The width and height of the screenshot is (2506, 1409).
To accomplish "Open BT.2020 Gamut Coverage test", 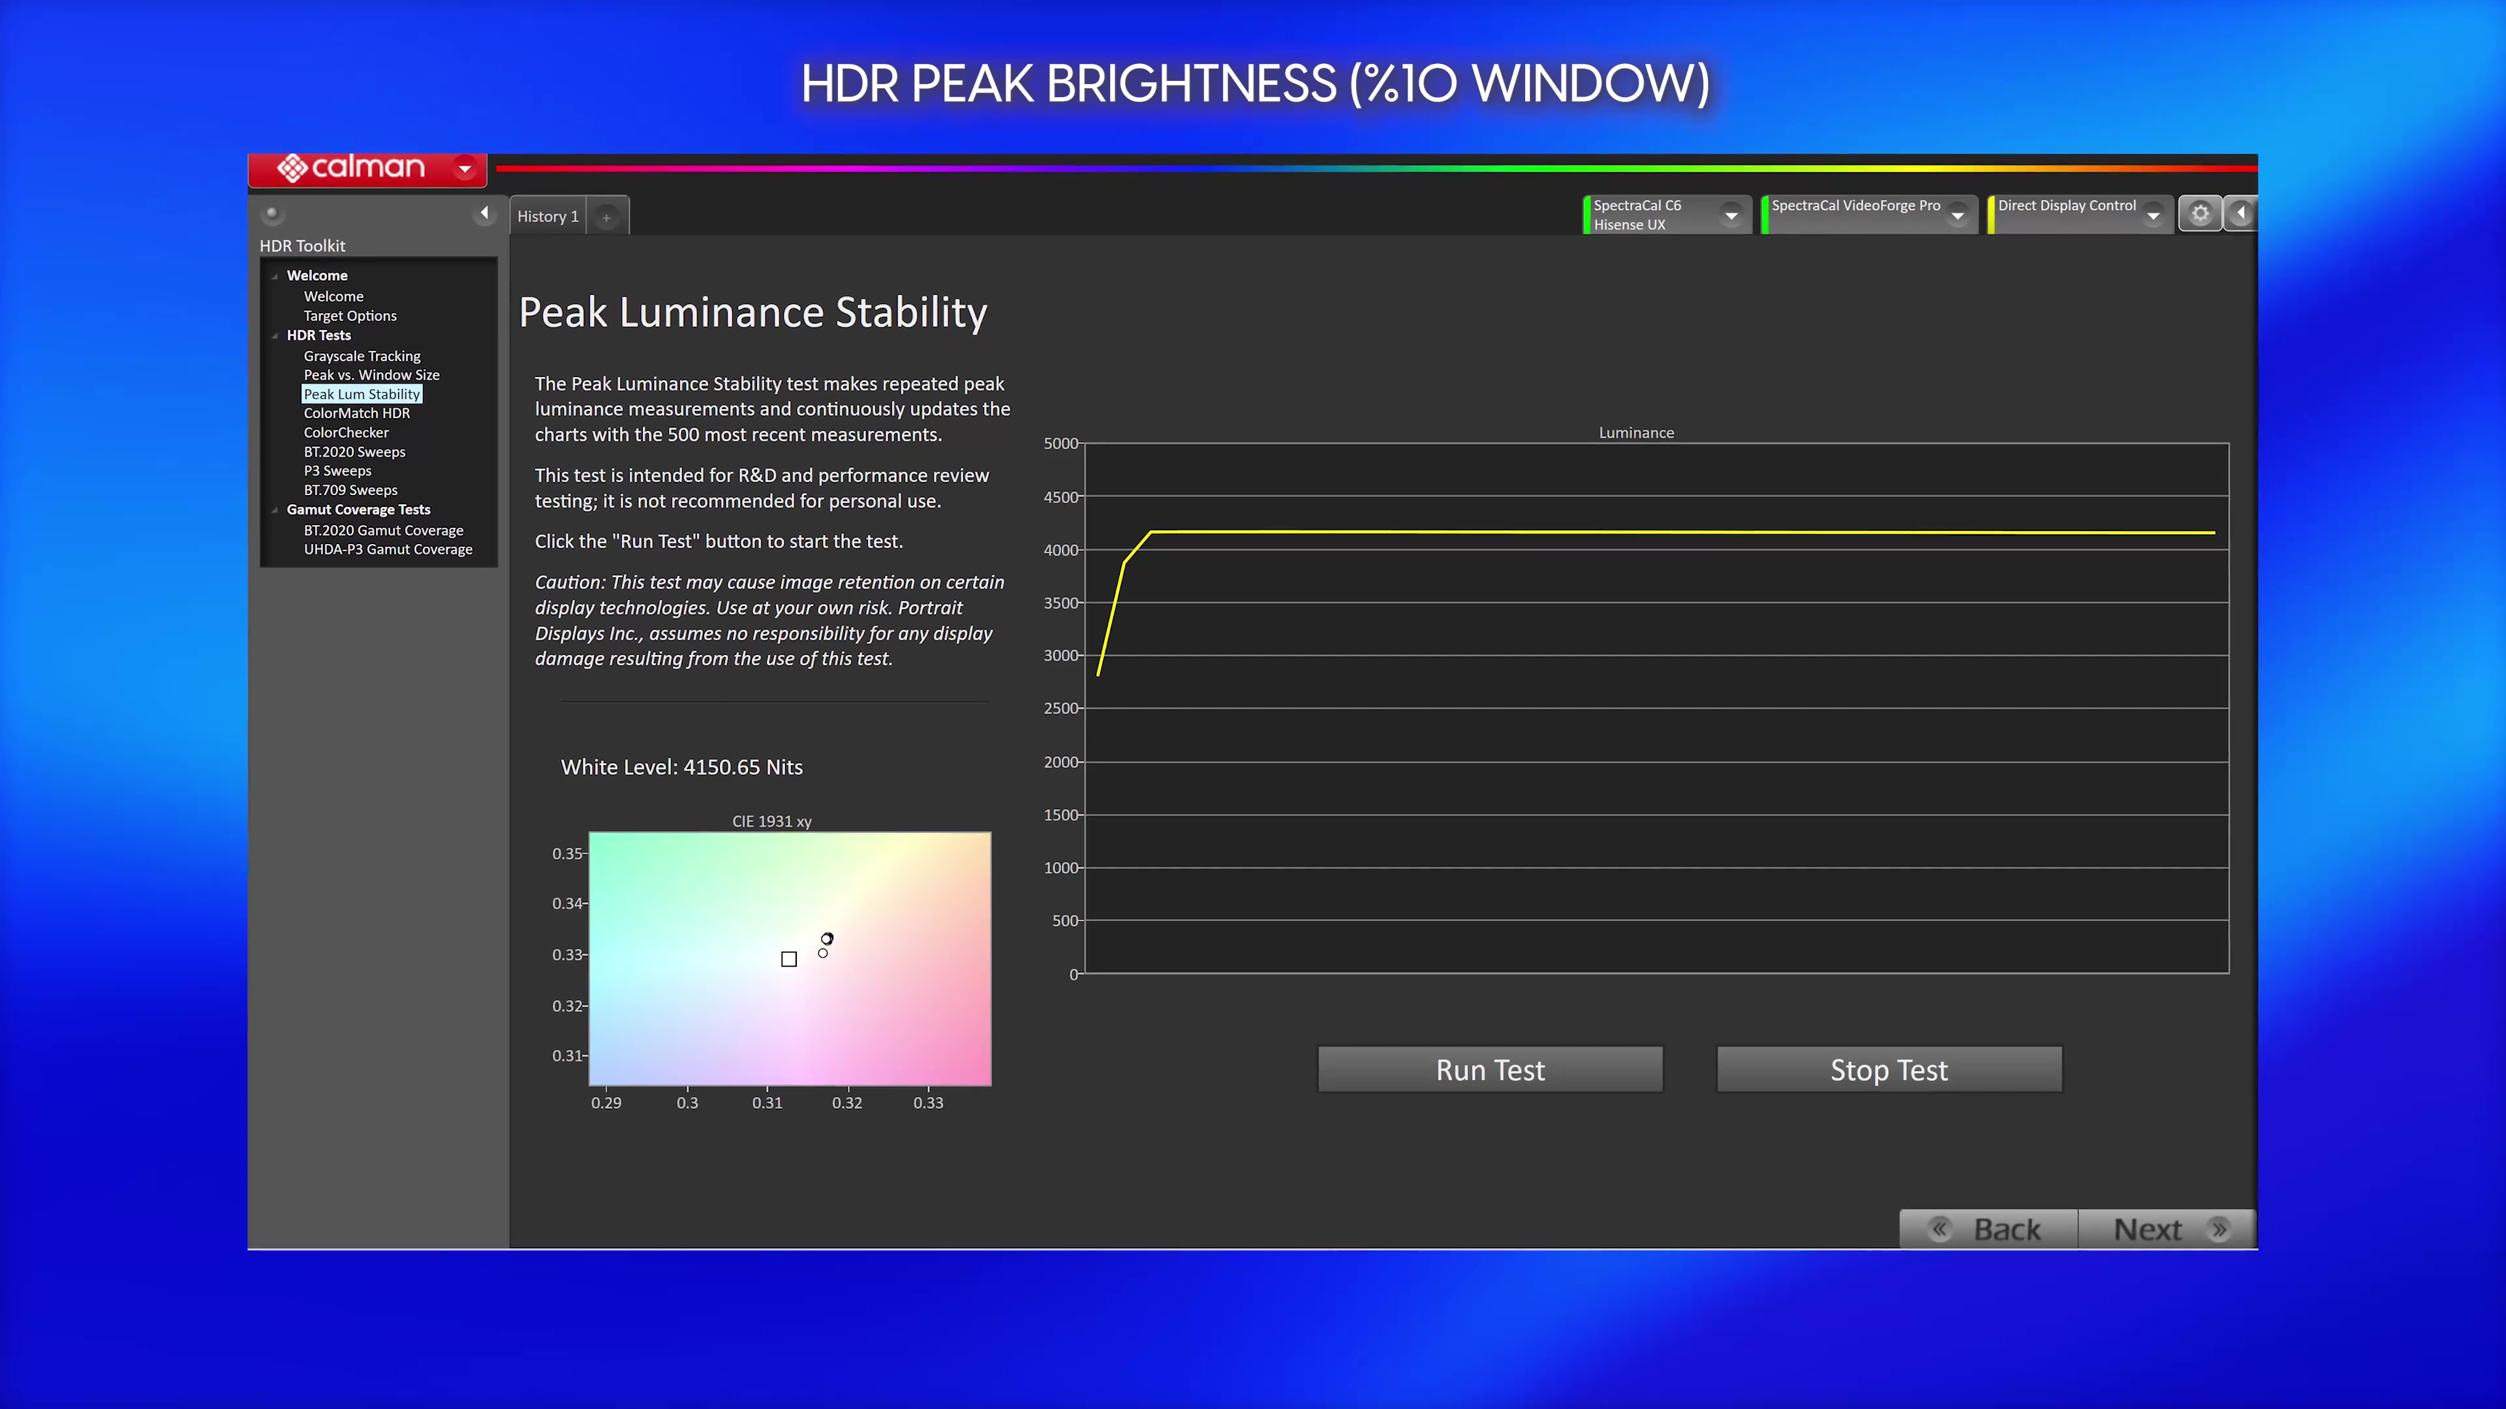I will point(383,531).
